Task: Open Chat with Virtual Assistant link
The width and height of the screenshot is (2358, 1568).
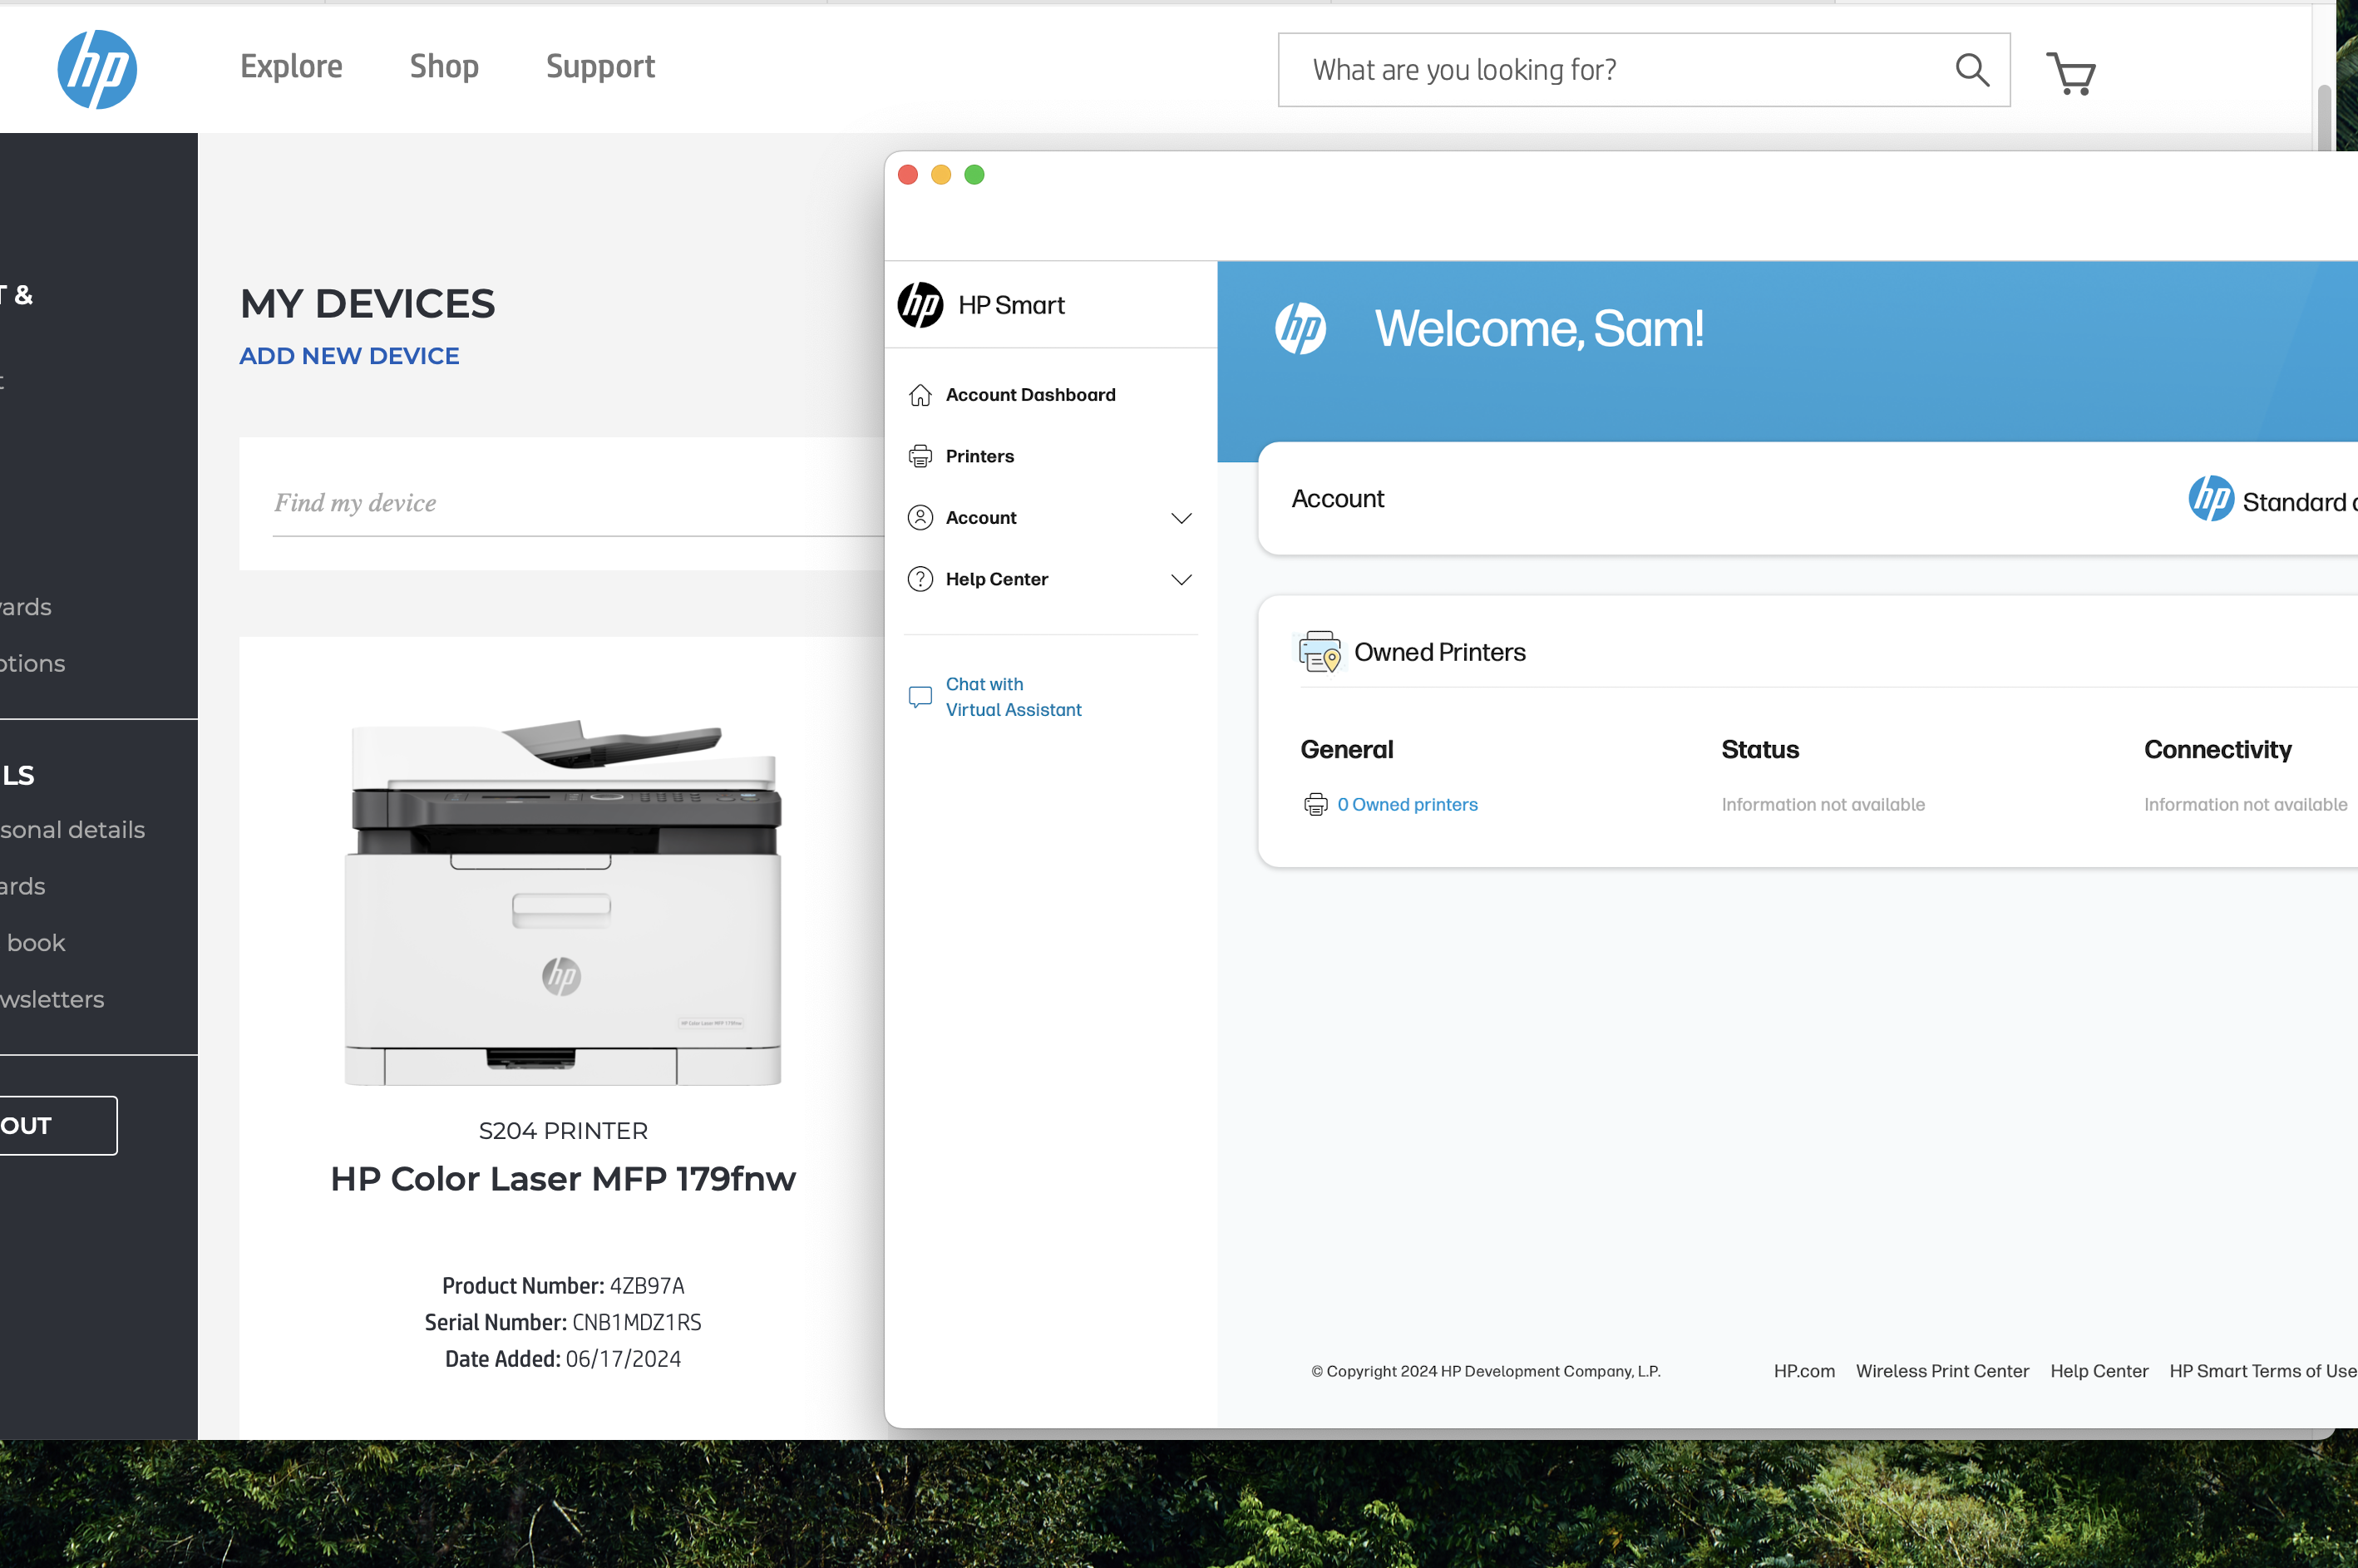Action: pos(1013,697)
